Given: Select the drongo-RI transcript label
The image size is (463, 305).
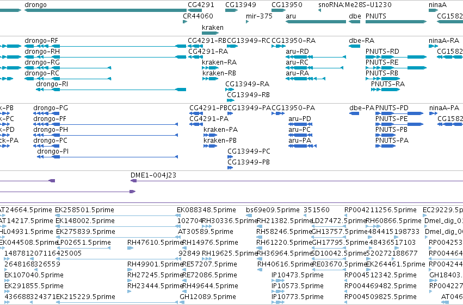Looking at the screenshot, I should pyautogui.click(x=52, y=84).
